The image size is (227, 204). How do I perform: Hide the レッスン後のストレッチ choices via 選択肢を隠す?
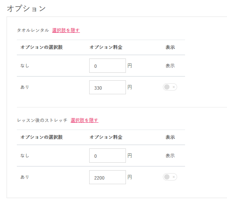[x=84, y=120]
